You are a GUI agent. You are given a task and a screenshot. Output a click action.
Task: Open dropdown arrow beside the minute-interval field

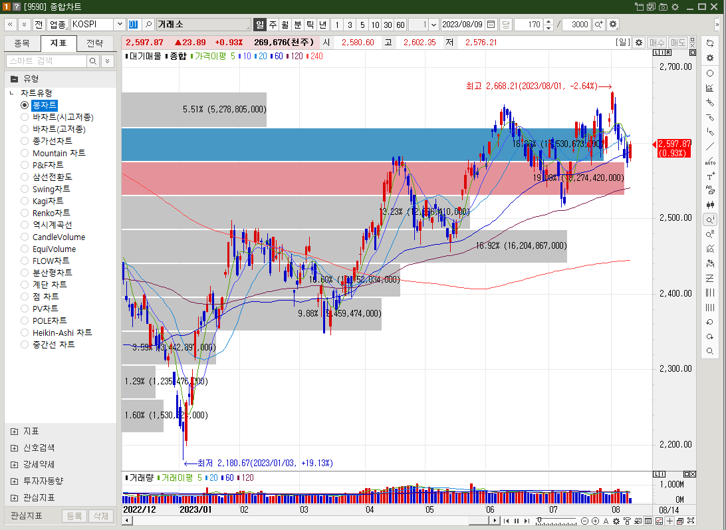pos(434,25)
